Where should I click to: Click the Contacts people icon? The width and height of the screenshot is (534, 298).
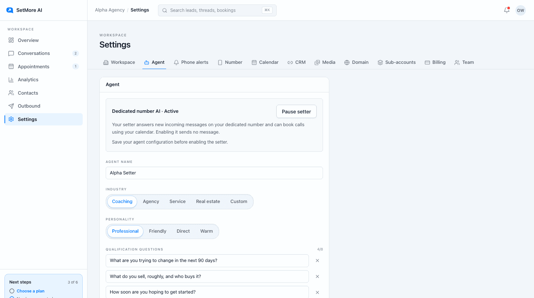pyautogui.click(x=11, y=93)
